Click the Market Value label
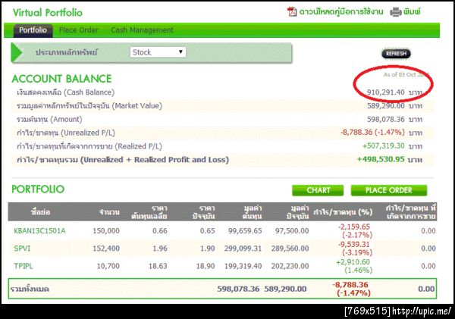This screenshot has width=455, height=319. (89, 106)
